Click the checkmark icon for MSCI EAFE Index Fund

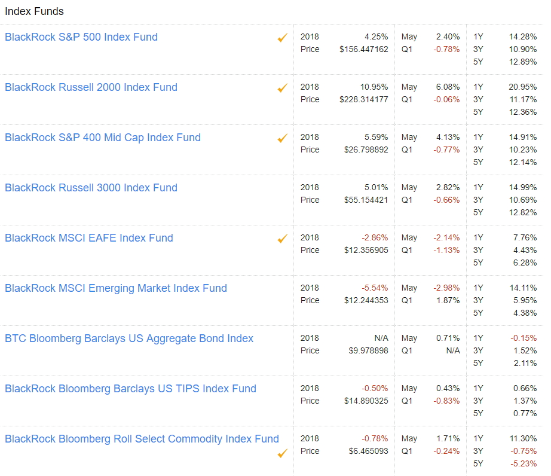[x=283, y=239]
